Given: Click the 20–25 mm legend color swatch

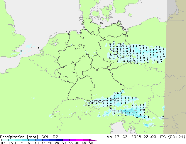Looking at the screenshot, I should (53, 140).
